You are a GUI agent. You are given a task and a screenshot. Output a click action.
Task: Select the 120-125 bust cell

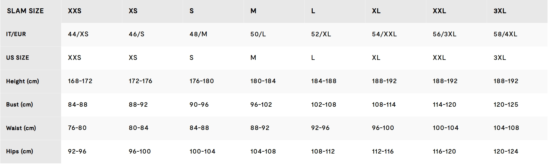click(x=506, y=104)
